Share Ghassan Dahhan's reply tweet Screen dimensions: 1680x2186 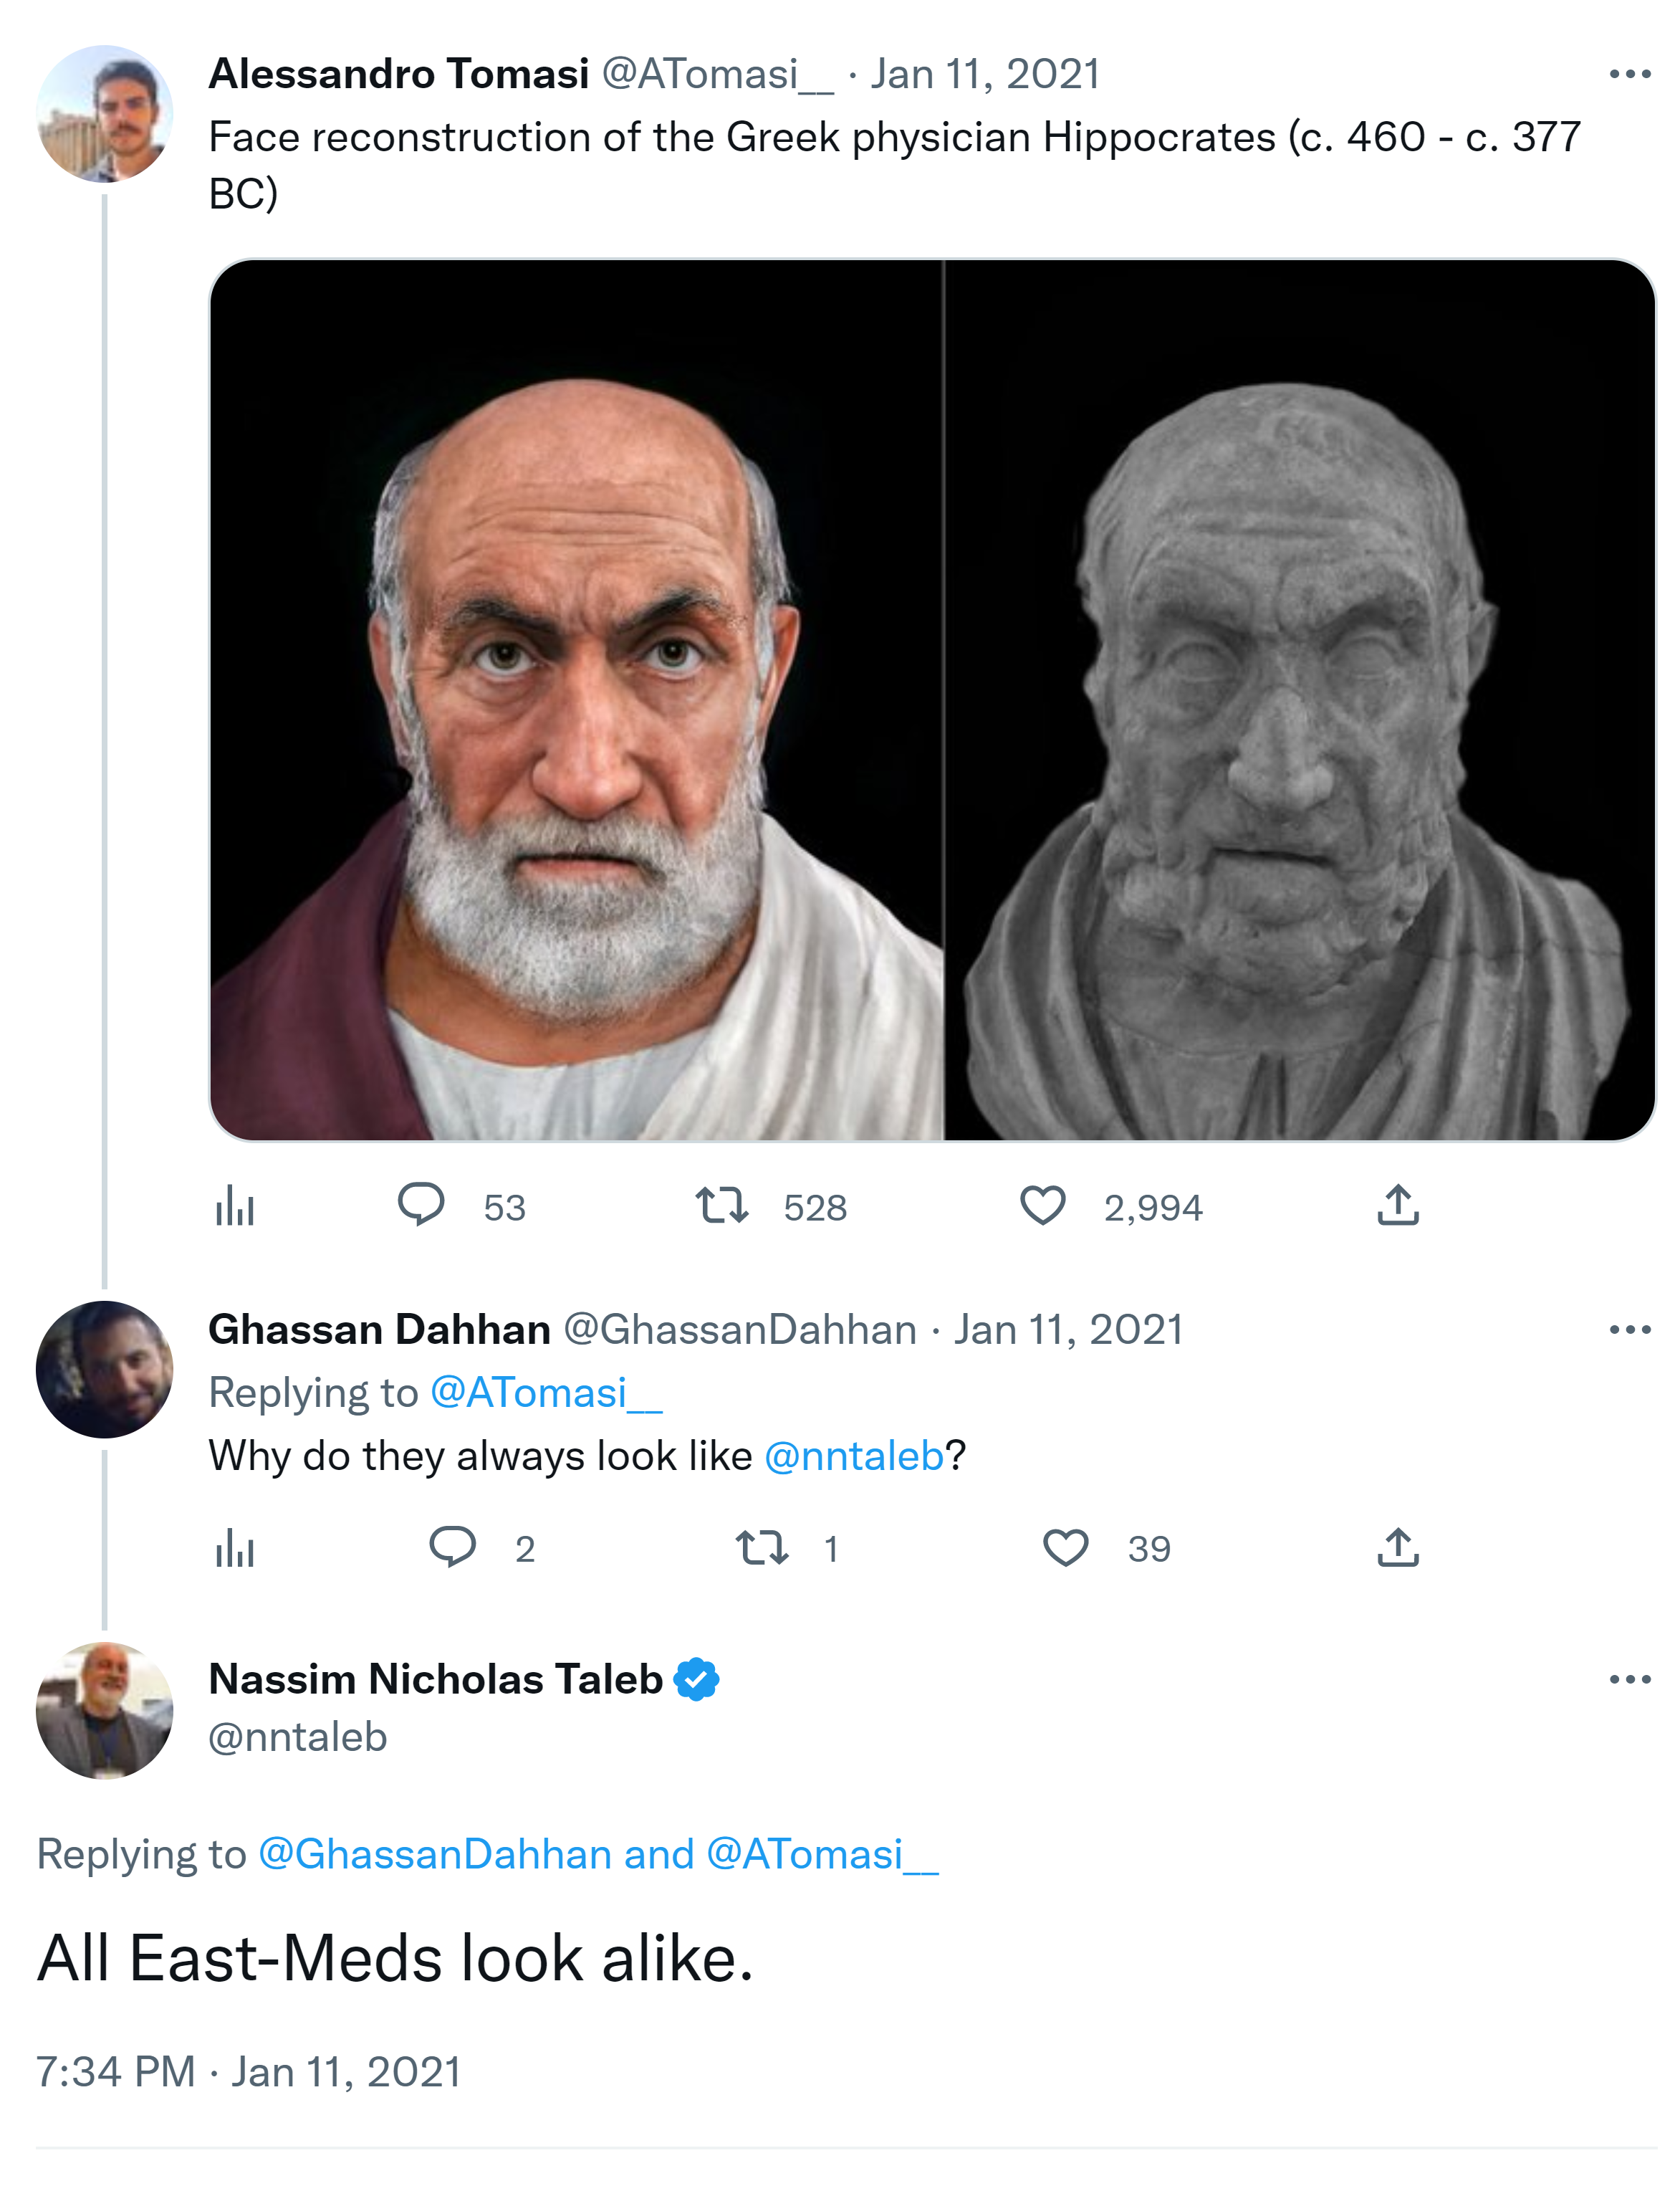pyautogui.click(x=1398, y=1547)
